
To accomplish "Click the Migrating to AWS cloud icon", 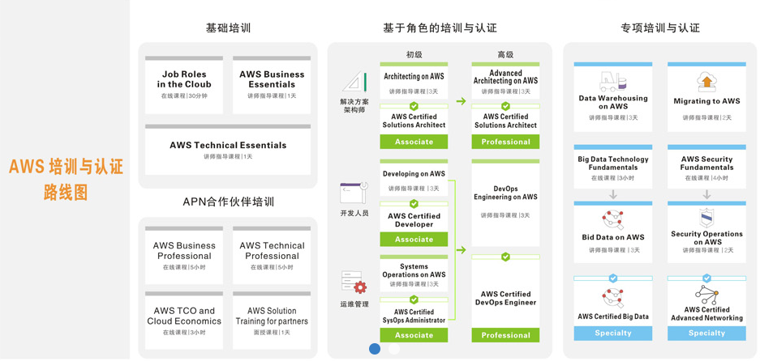I will 706,82.
